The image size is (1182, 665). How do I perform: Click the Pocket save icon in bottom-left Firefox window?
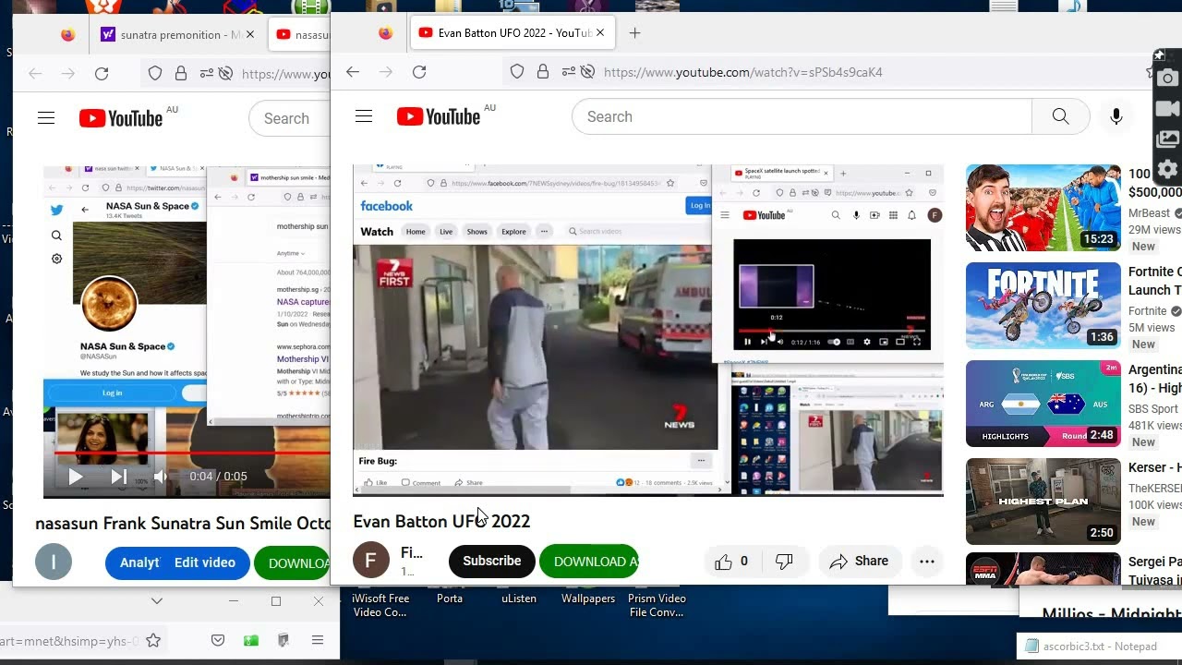coord(218,640)
